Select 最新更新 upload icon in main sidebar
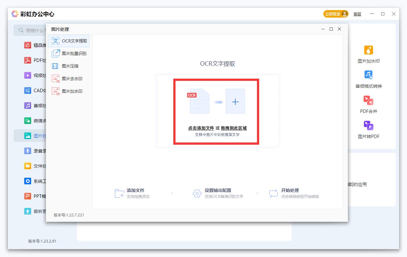Viewport: 407px width, 257px height. [28, 211]
